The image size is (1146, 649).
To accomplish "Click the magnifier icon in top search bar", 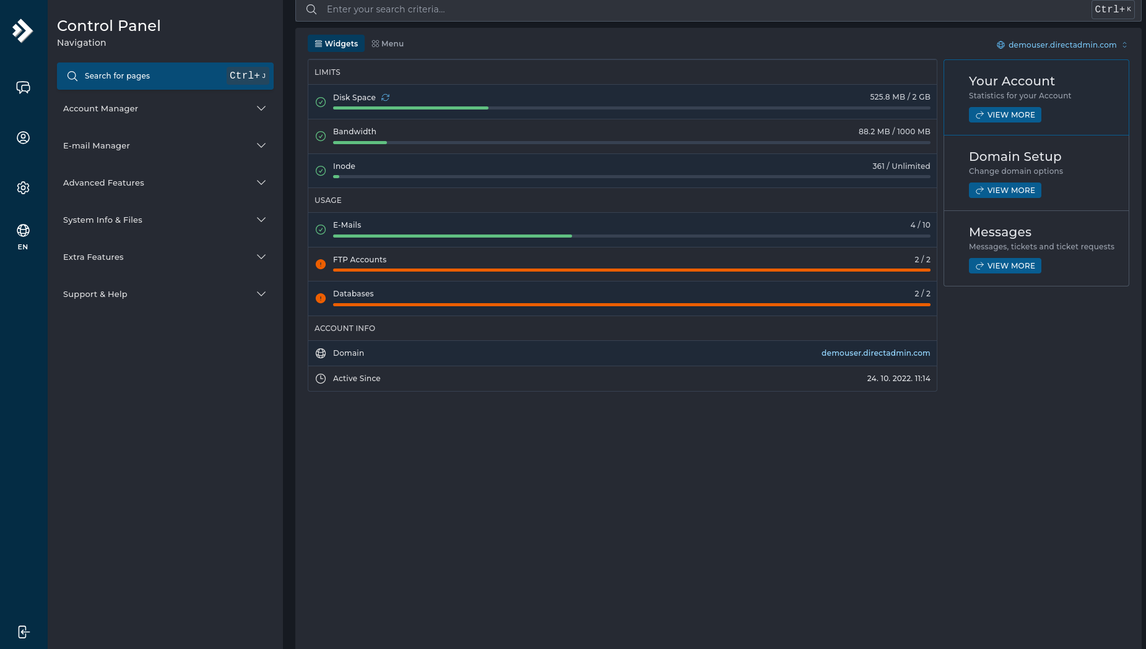I will (311, 9).
